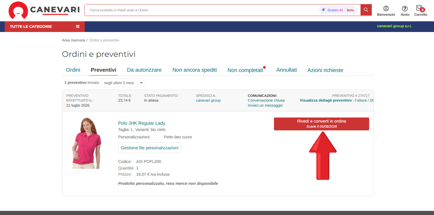Click Gestione file personalizzazioni button
Viewport: 434px width, 215px height.
150,148
